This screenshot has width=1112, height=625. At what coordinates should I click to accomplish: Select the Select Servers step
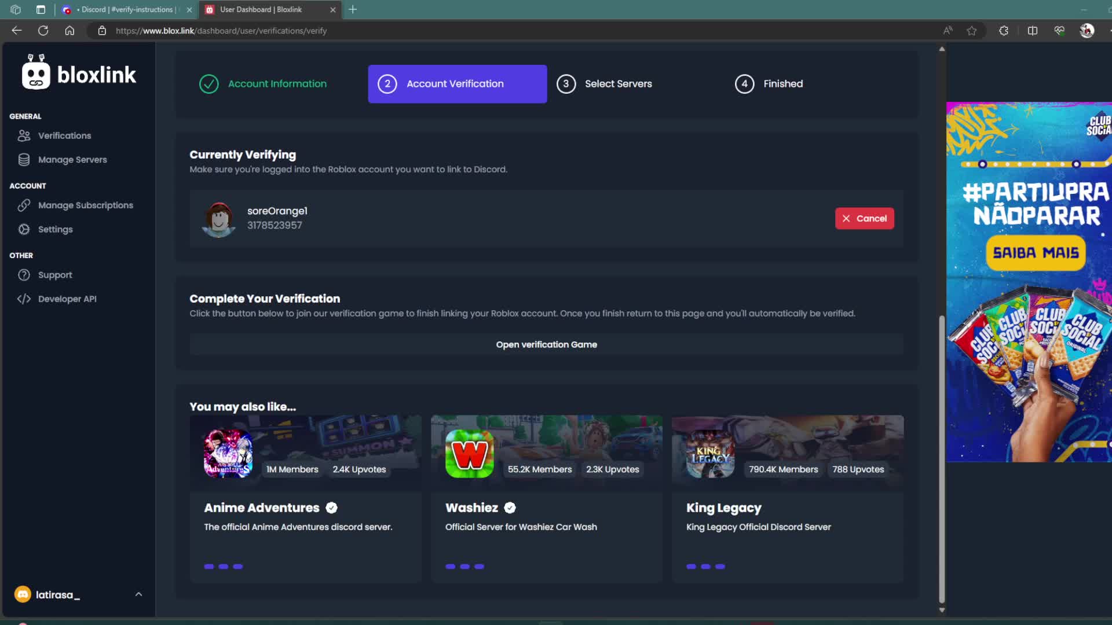[618, 84]
